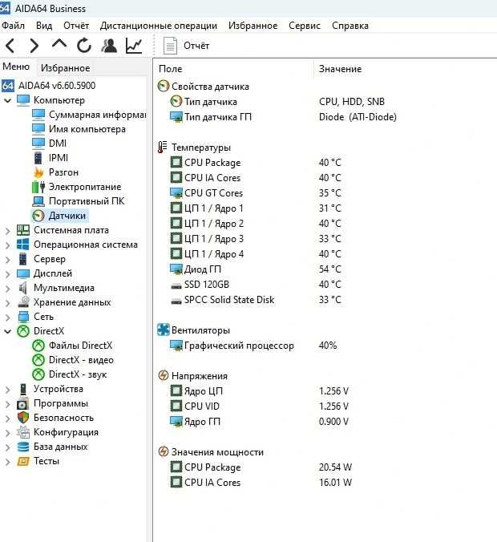Screen dimensions: 497x542
Task: Open the IPMI server icon
Action: [x=38, y=158]
